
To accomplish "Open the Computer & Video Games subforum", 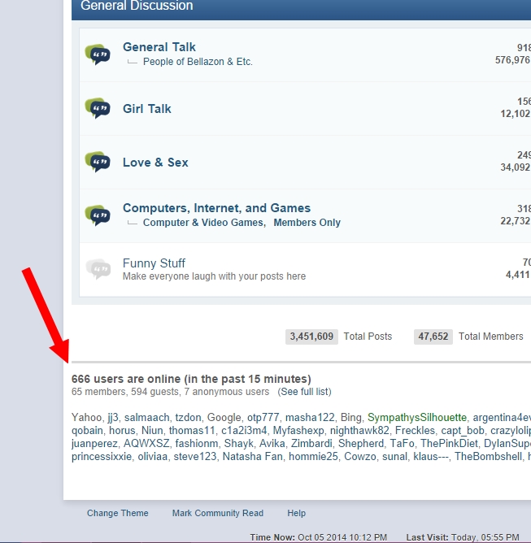I will (x=202, y=223).
